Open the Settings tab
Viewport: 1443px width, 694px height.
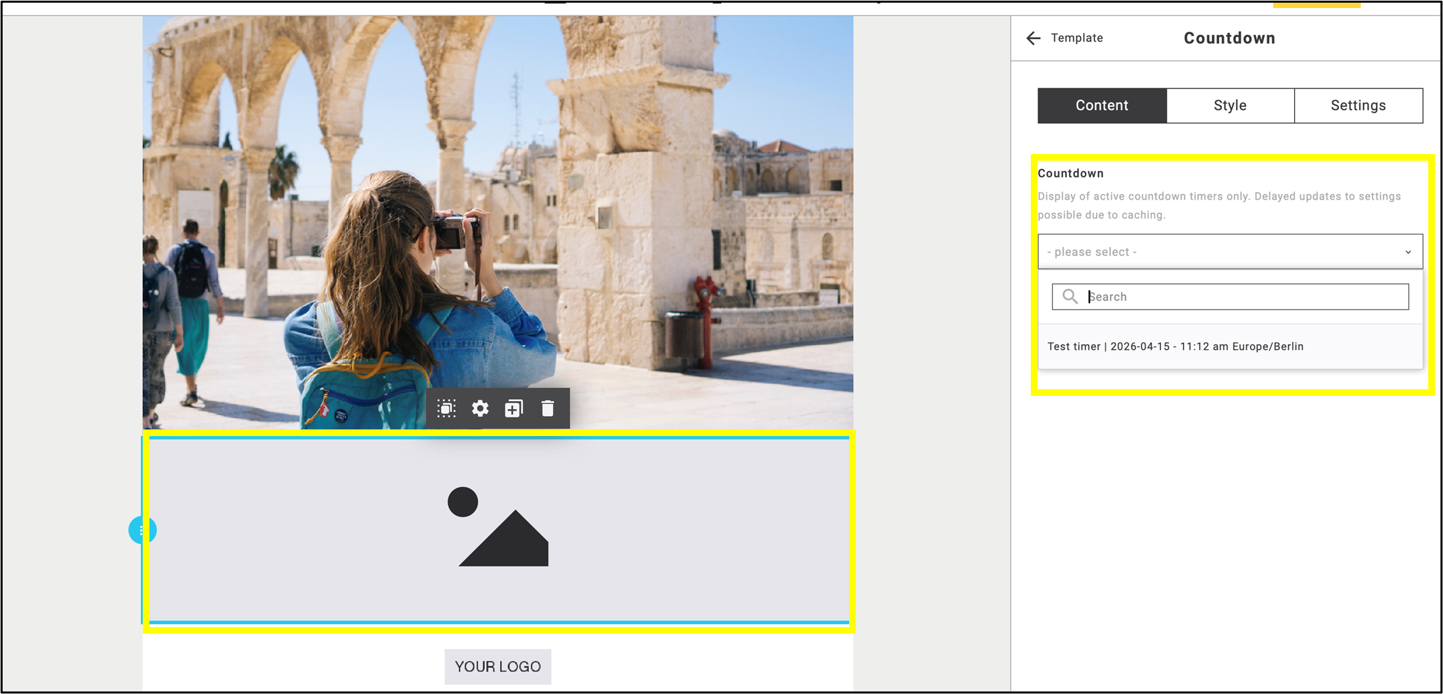pos(1358,106)
